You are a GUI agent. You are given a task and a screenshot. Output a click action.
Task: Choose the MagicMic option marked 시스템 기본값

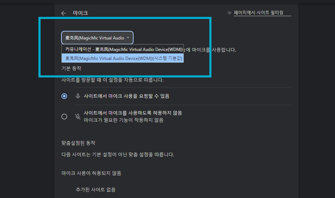123,58
